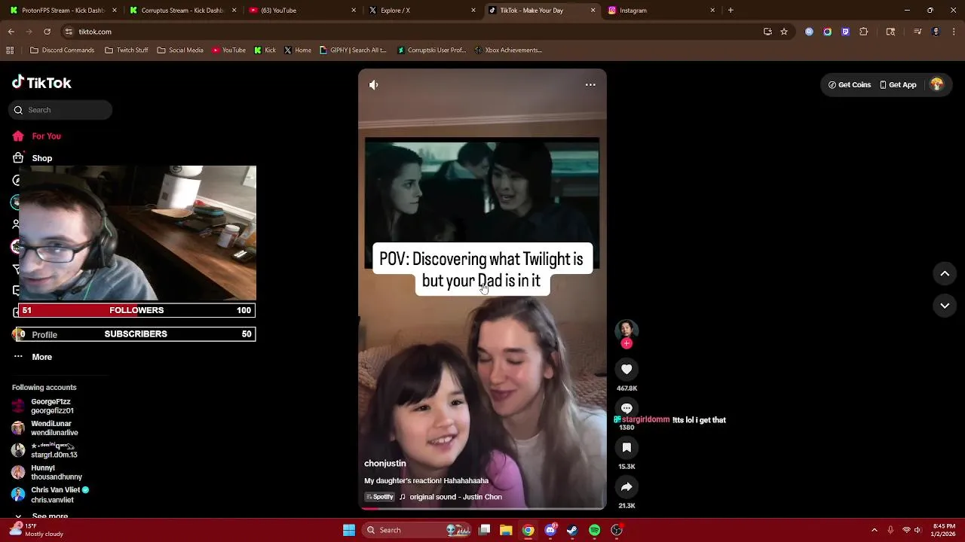The height and width of the screenshot is (542, 965).
Task: Open Spotify from the taskbar
Action: [594, 530]
